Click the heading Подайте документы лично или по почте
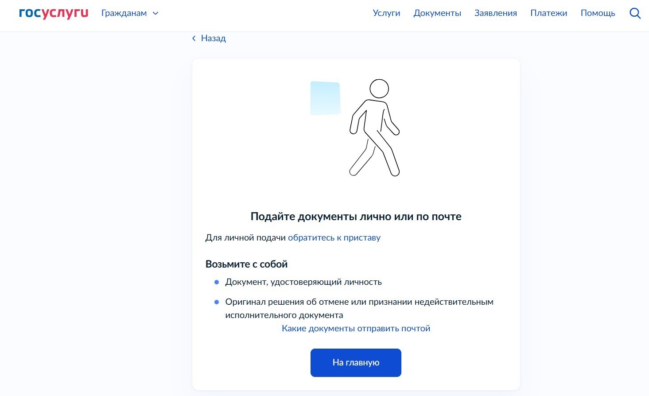649x396 pixels. tap(356, 216)
